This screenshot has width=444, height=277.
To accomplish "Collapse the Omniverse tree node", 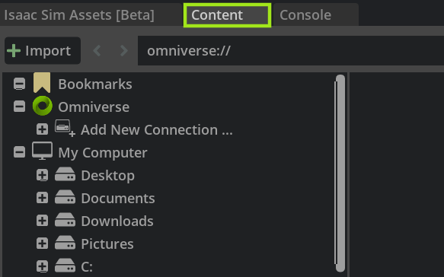I will [x=19, y=107].
